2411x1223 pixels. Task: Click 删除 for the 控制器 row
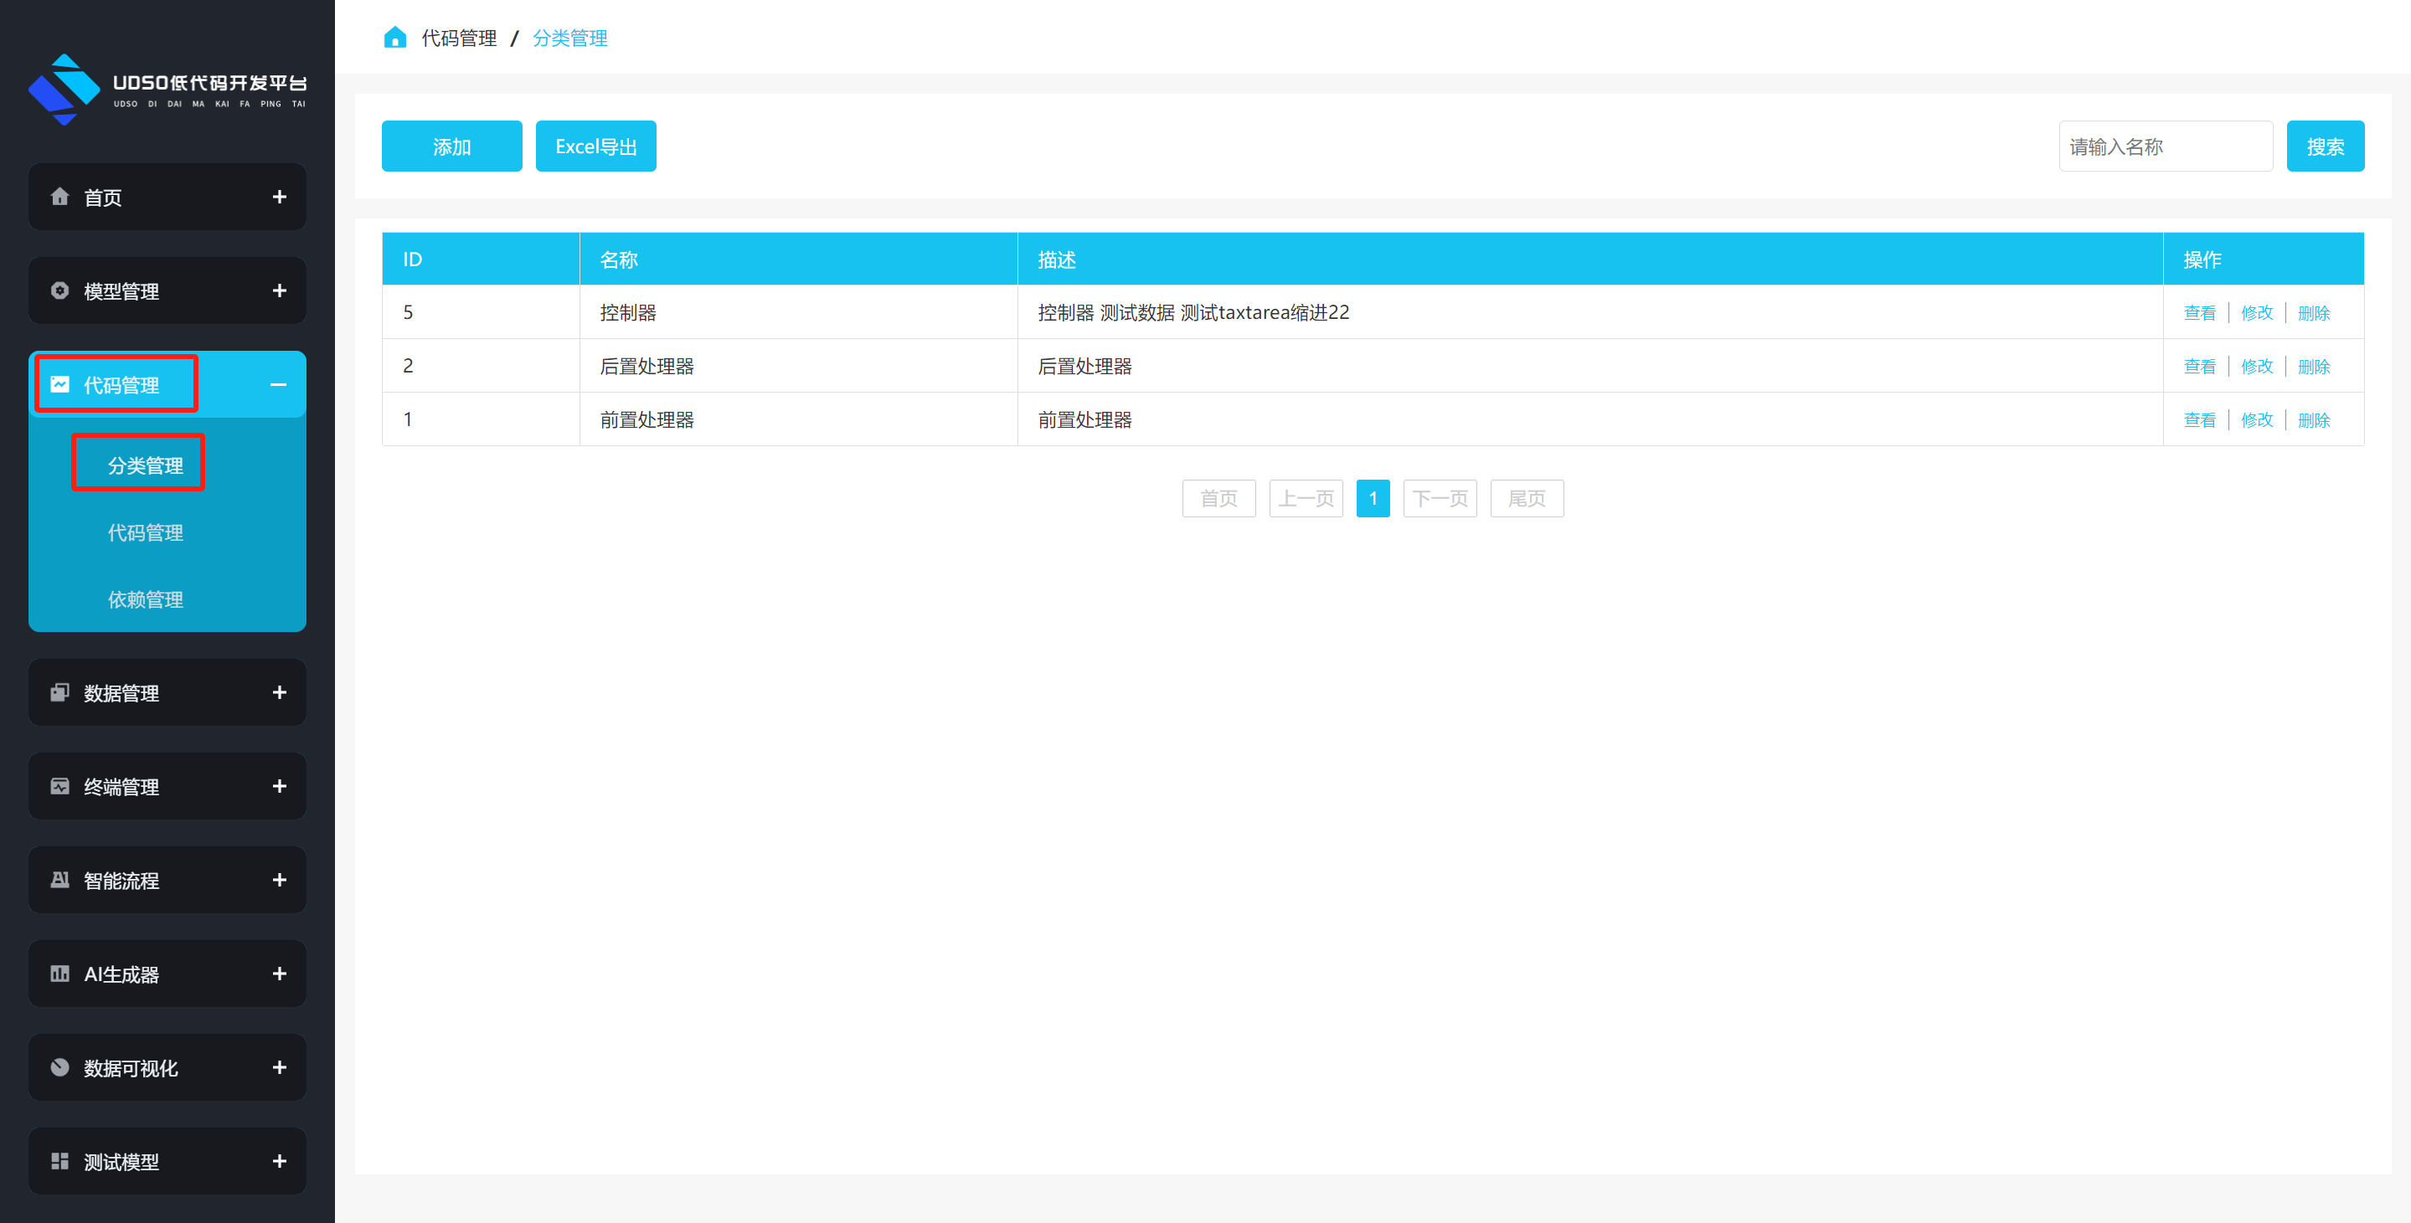coord(2314,312)
